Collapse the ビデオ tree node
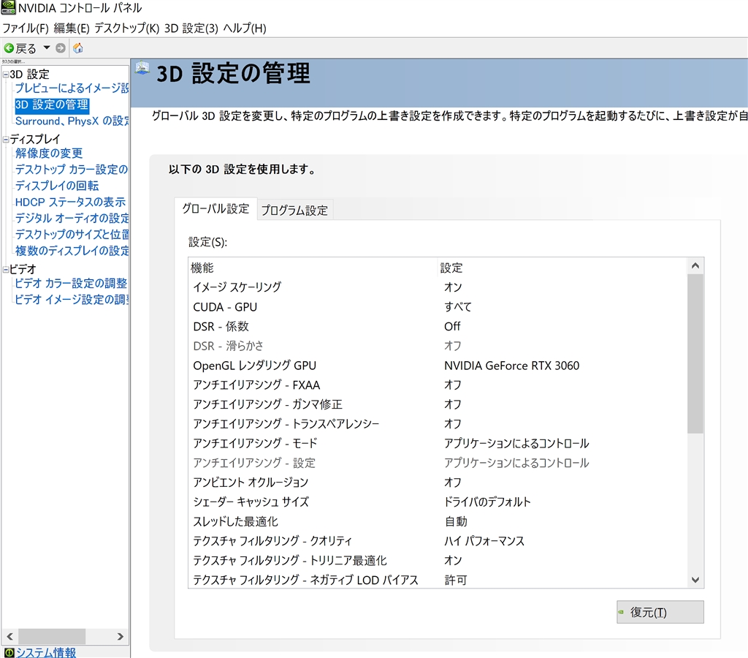The width and height of the screenshot is (748, 658). pos(6,269)
